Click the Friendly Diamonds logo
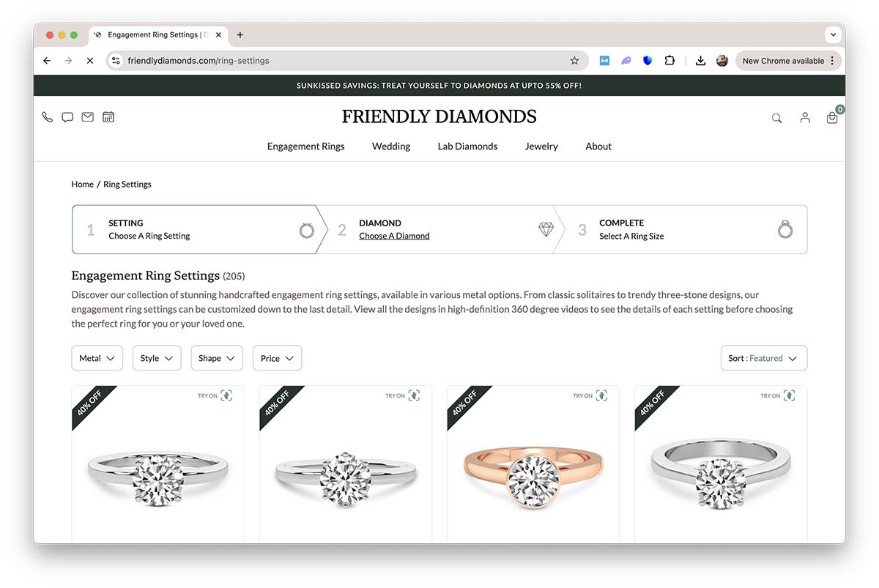 click(439, 116)
